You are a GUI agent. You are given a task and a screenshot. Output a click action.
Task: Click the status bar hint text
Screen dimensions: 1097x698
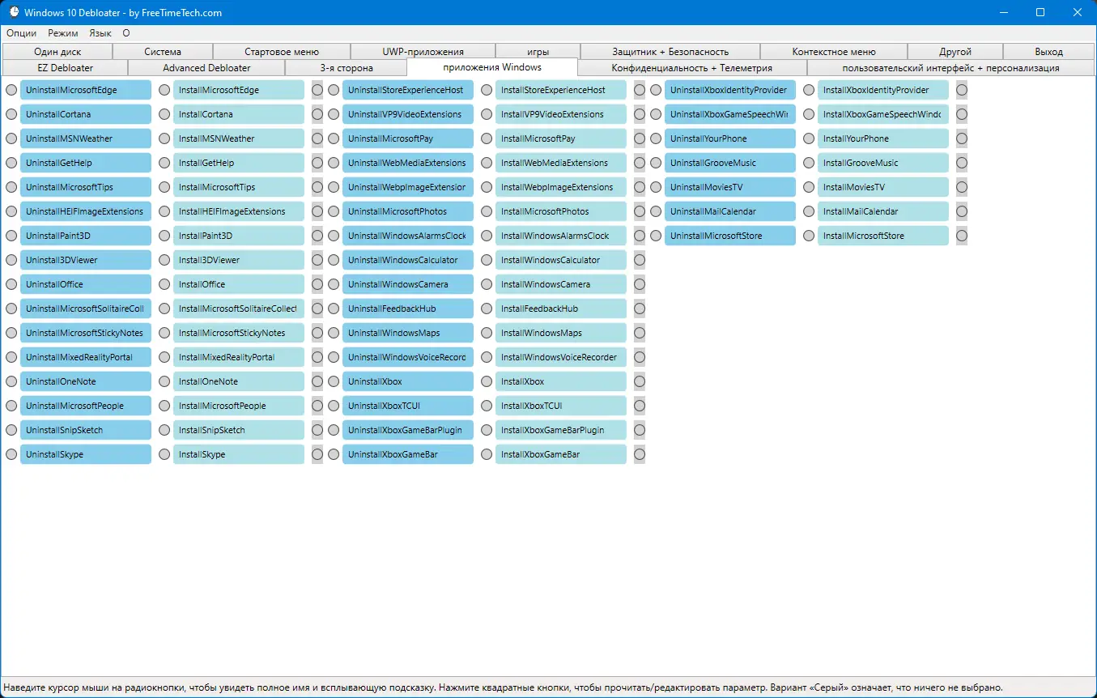pyautogui.click(x=503, y=687)
